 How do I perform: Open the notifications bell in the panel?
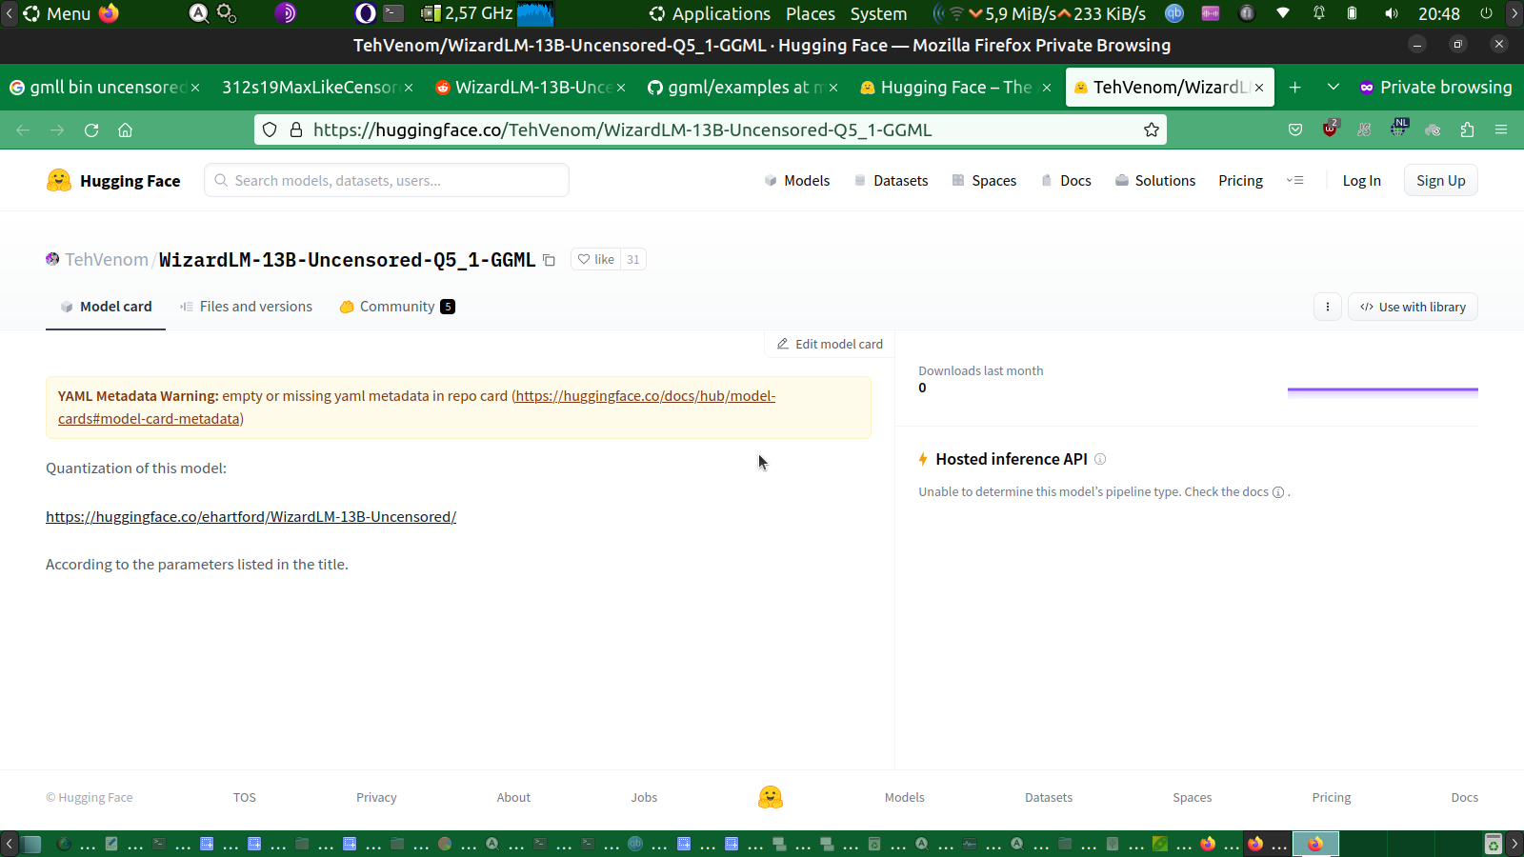click(x=1319, y=13)
